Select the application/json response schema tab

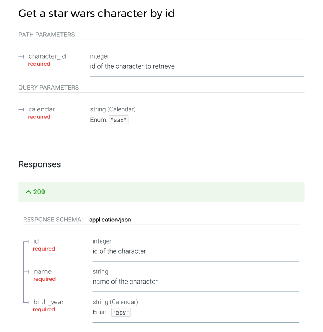click(x=111, y=220)
